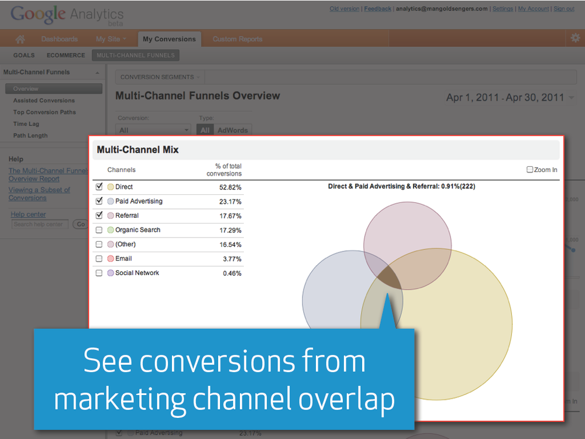Expand the My Site menu
The width and height of the screenshot is (585, 439).
click(111, 39)
